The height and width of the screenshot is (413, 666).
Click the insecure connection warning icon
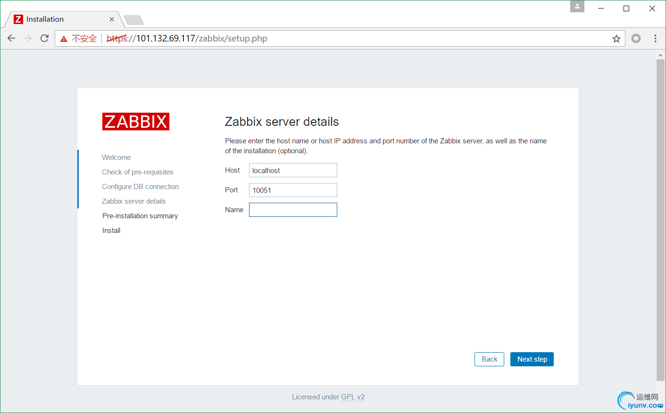(64, 39)
